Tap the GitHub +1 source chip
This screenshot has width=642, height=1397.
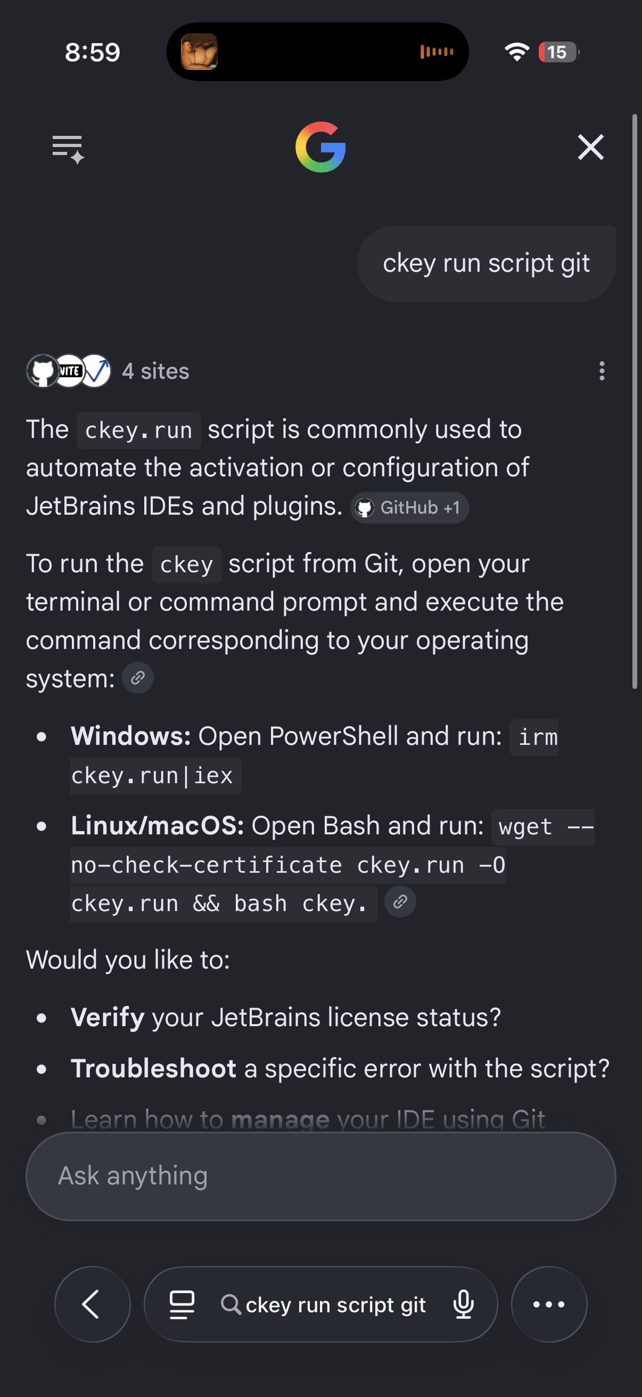[x=409, y=508]
